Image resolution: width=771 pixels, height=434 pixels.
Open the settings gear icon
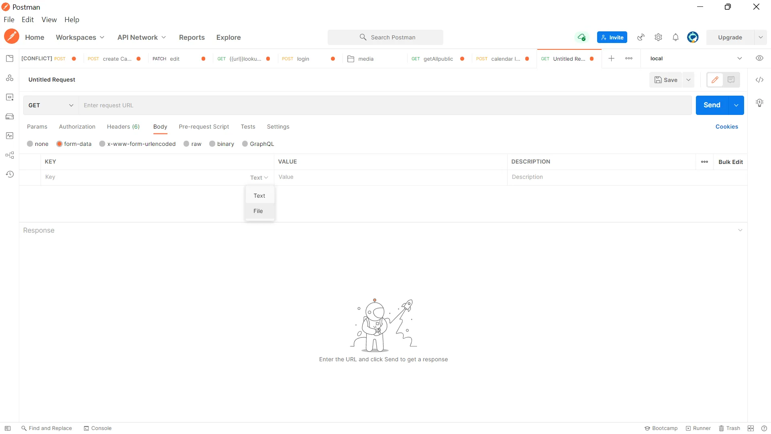658,37
